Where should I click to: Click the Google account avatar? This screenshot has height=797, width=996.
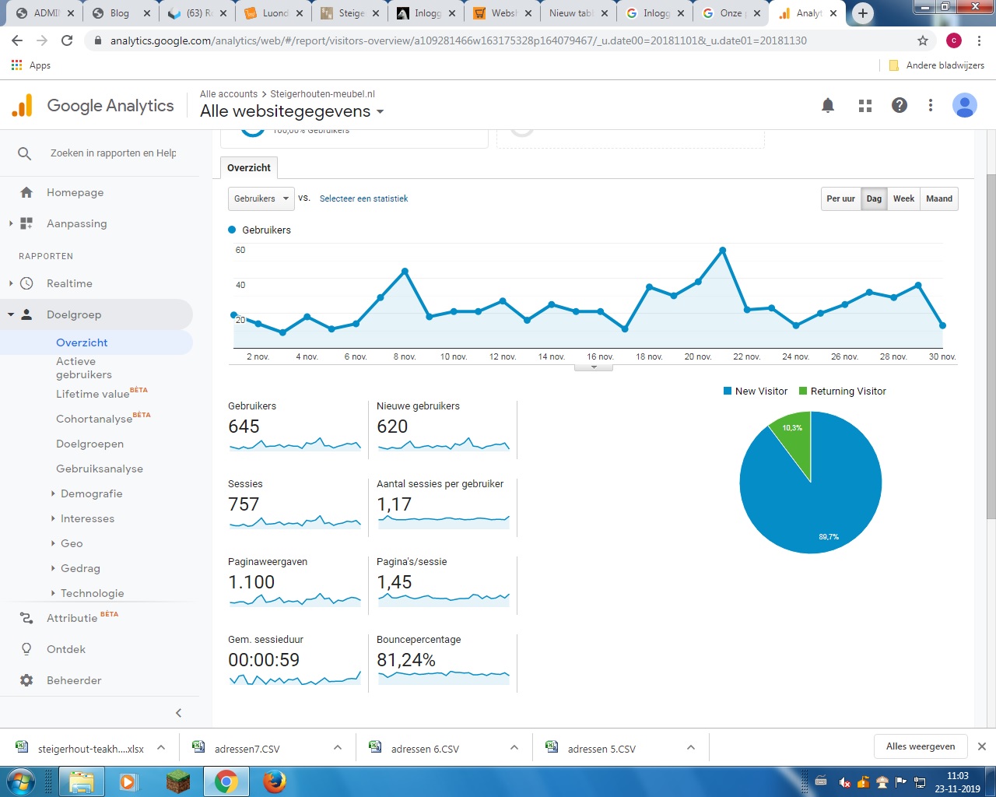point(965,105)
